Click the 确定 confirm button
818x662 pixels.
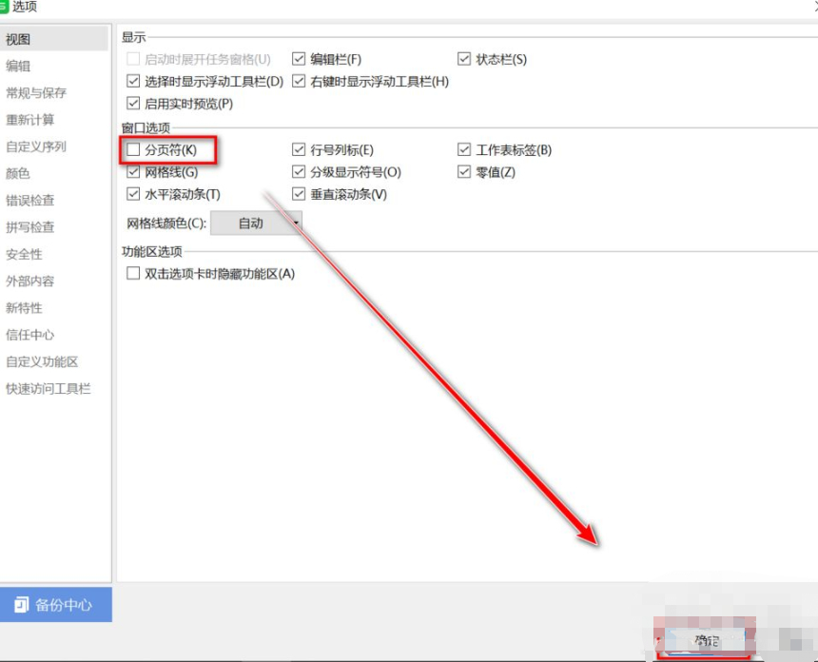[x=706, y=640]
